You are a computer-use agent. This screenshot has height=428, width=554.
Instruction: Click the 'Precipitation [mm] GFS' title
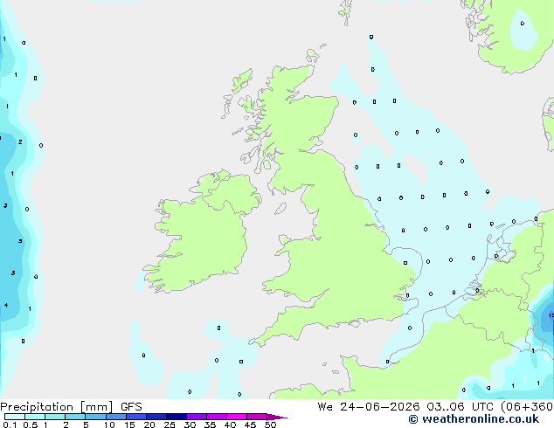point(71,407)
